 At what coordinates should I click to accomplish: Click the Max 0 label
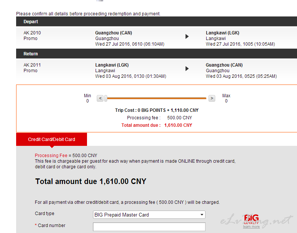226,98
